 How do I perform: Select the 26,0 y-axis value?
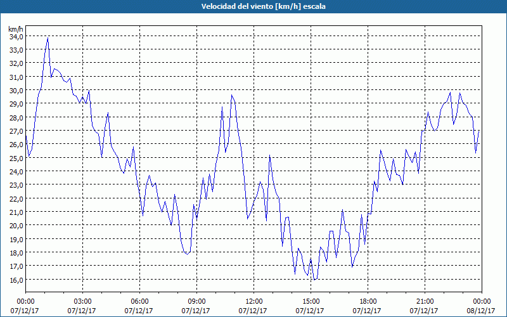pos(16,145)
